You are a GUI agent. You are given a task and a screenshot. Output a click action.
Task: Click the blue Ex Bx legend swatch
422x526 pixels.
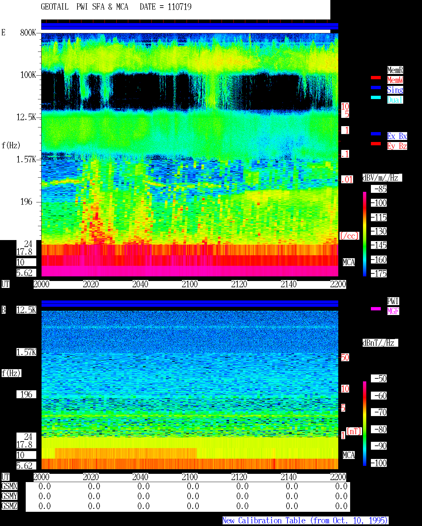376,134
